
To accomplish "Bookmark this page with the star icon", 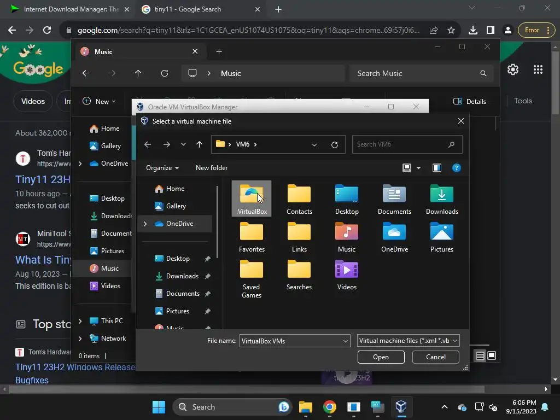I will pos(451,30).
